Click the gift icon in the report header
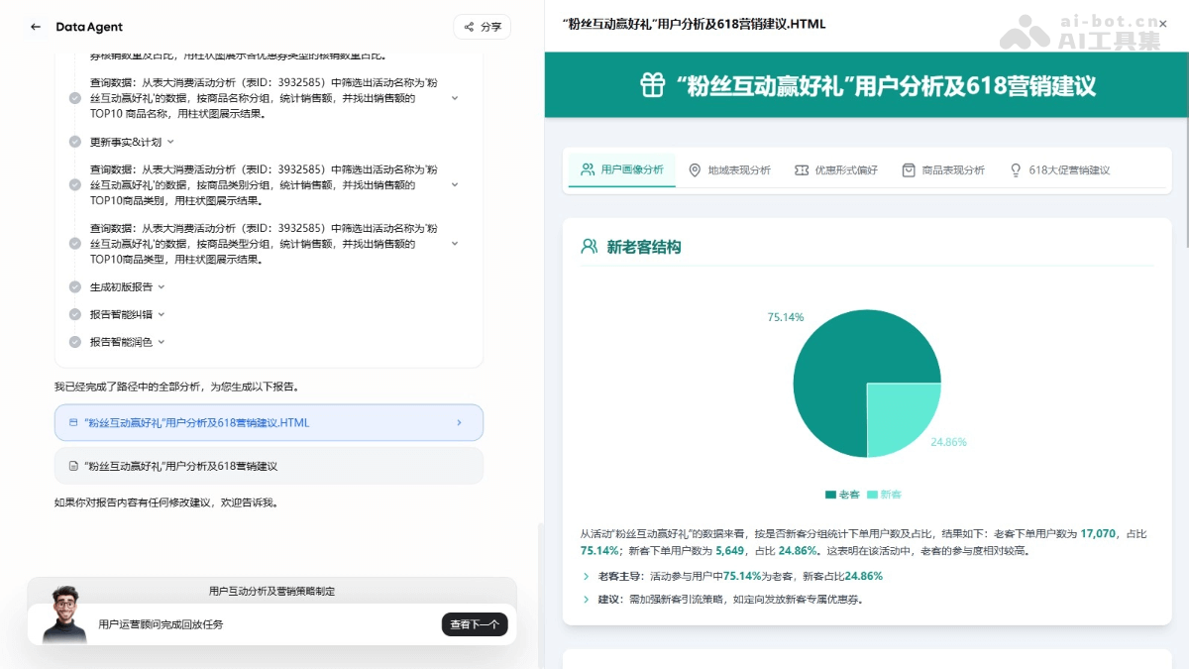 (653, 86)
